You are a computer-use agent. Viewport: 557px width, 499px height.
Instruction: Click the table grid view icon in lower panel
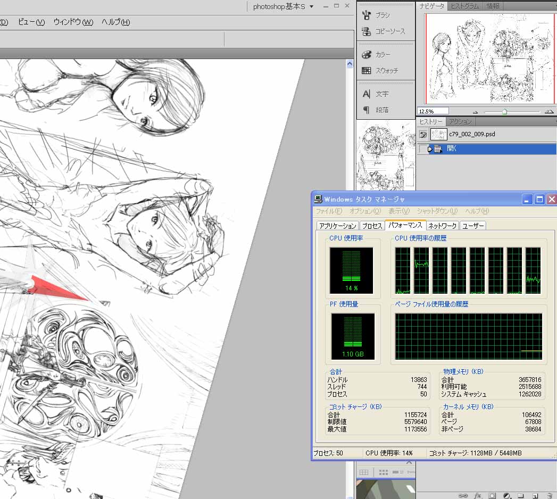364,472
